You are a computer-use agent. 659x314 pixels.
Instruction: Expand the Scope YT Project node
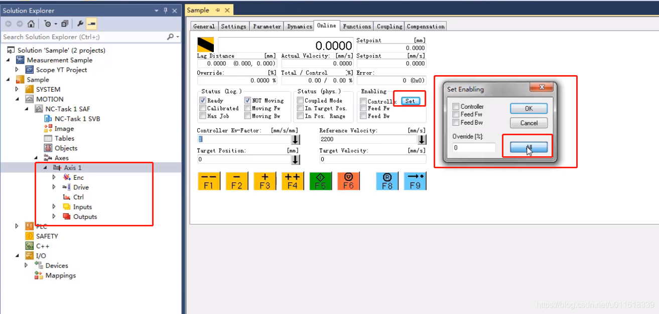[x=17, y=70]
